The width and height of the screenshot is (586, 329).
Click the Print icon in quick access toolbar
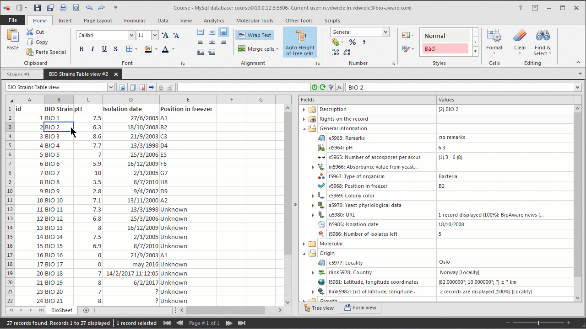(63, 8)
